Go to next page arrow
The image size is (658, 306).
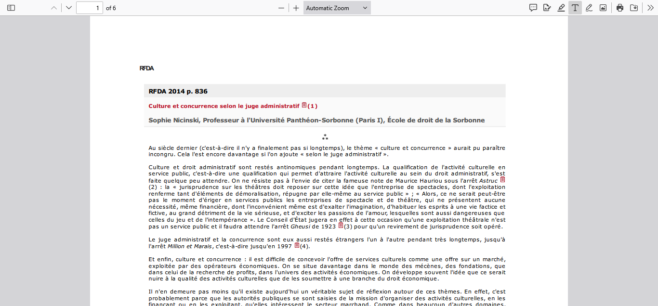(x=69, y=8)
